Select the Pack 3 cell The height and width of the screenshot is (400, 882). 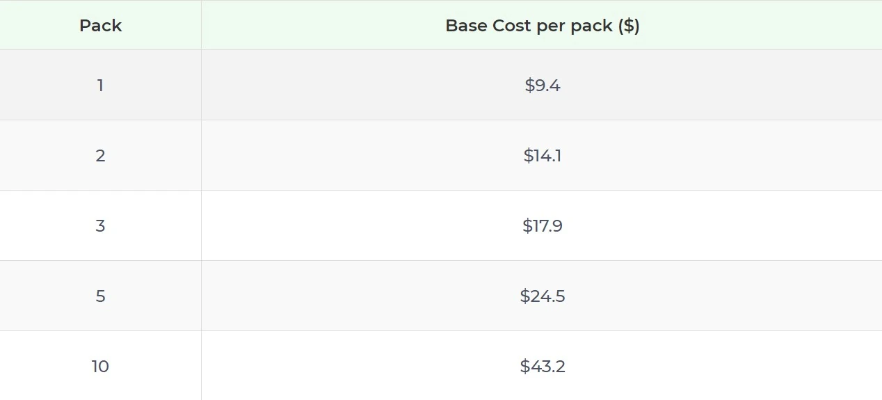click(x=100, y=226)
